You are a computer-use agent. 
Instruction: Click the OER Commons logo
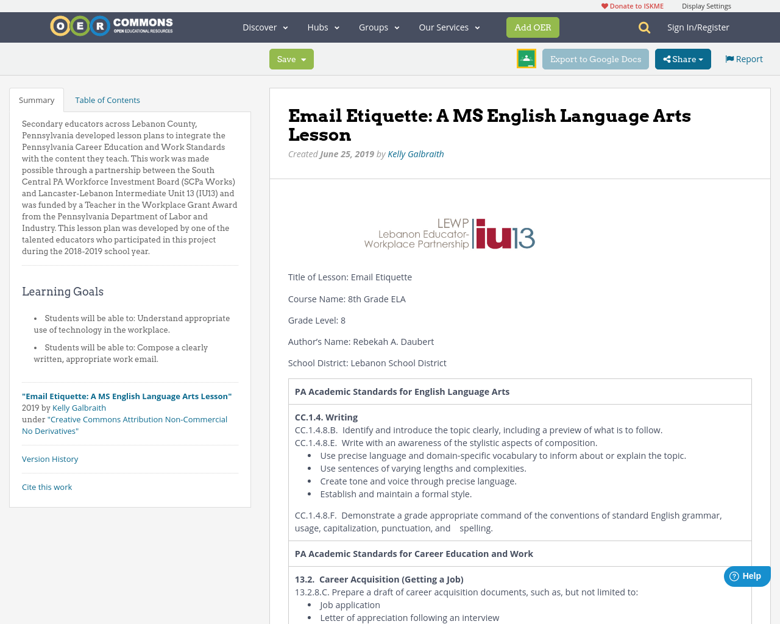point(111,25)
